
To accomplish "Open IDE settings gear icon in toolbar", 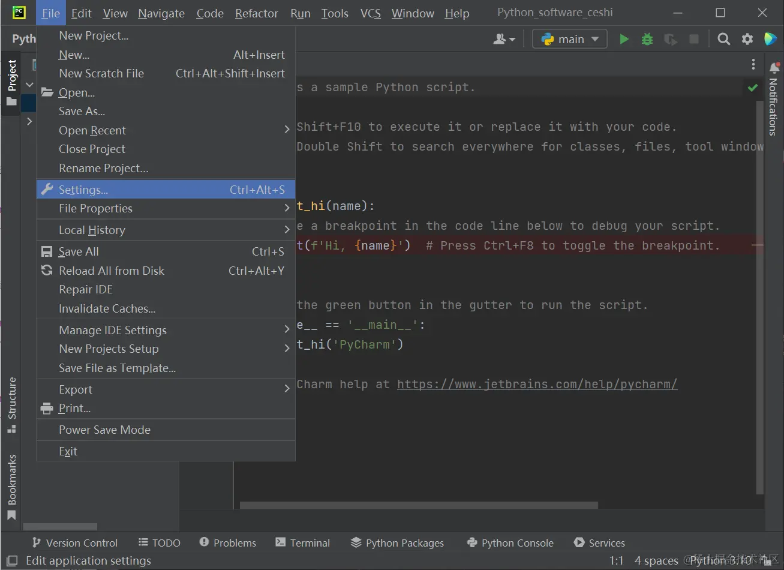I will click(747, 39).
